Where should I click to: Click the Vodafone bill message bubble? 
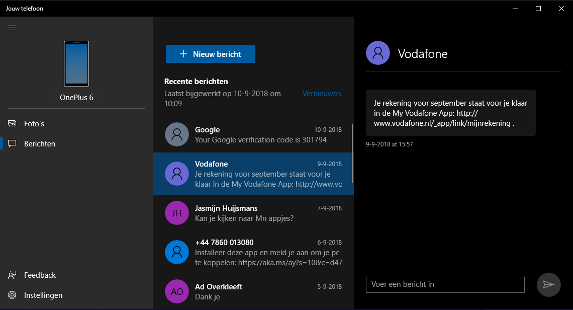point(450,113)
